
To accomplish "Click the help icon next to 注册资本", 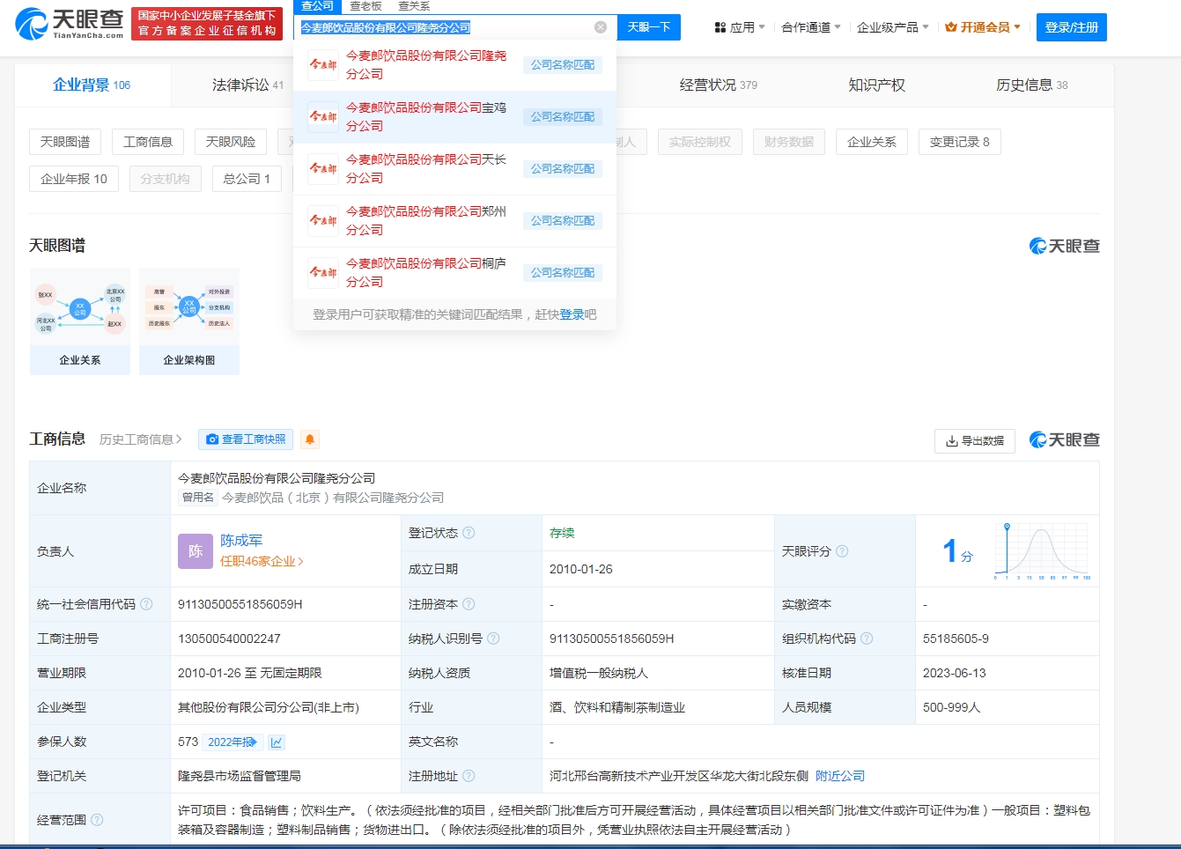I will tap(469, 604).
